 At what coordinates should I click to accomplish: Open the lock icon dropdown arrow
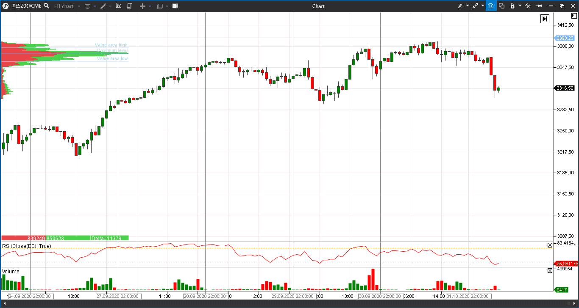pyautogui.click(x=520, y=6)
